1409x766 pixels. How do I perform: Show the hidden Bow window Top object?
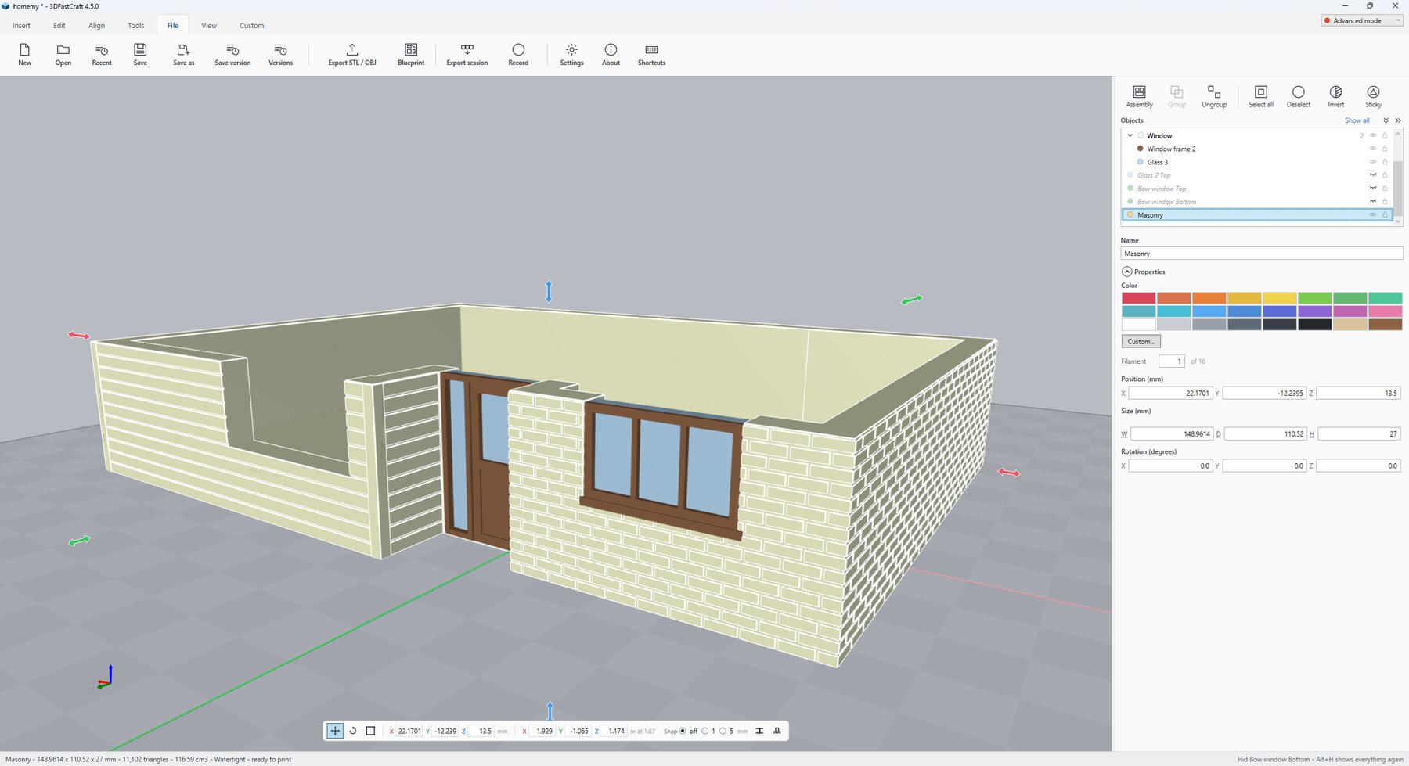click(x=1372, y=189)
